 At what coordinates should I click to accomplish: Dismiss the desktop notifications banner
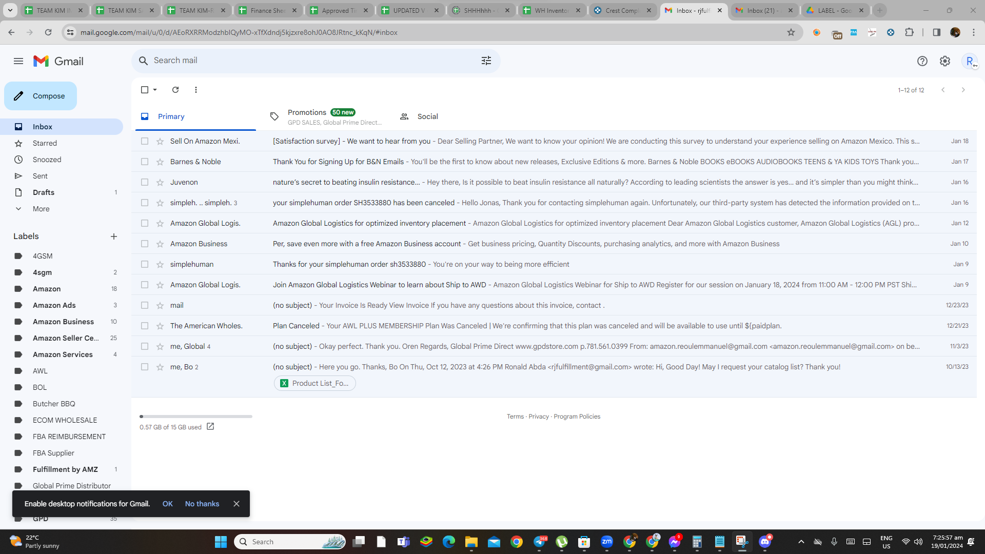[x=237, y=504]
